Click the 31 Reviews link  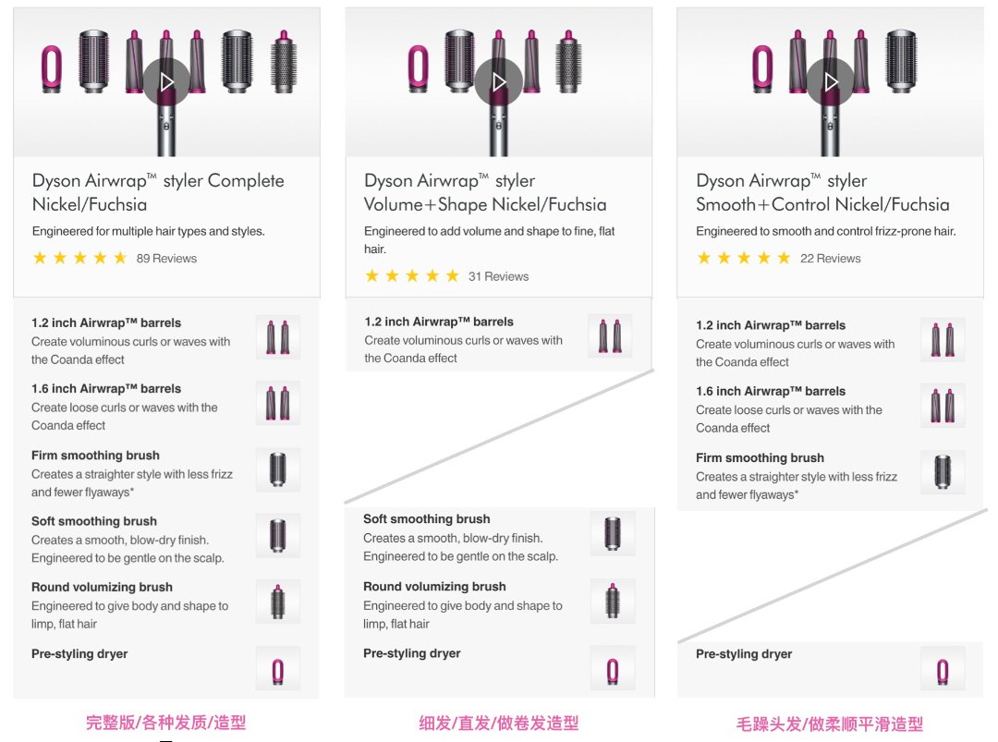498,276
